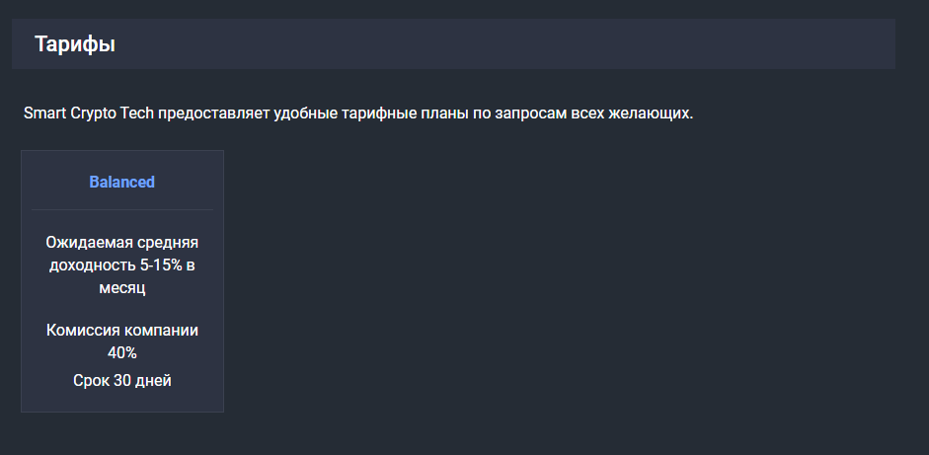Click the 40% commission value
This screenshot has width=929, height=455.
pos(122,352)
